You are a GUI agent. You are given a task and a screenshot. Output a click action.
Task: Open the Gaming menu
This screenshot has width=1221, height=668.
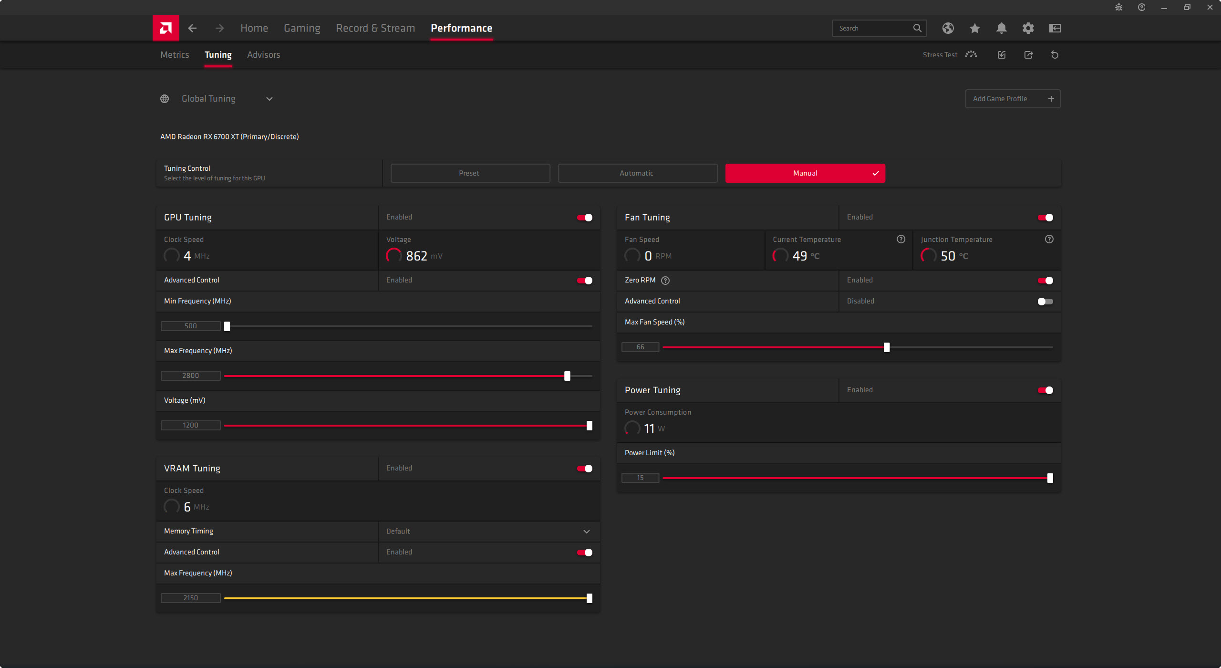(x=302, y=28)
